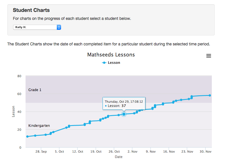Click the highlighted Lesson 37 data point
The height and width of the screenshot is (162, 228).
(x=124, y=114)
